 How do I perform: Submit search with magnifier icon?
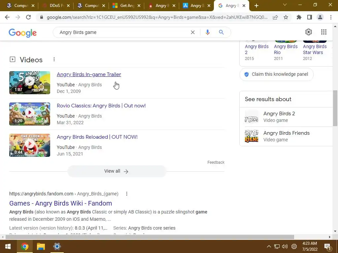(x=221, y=32)
